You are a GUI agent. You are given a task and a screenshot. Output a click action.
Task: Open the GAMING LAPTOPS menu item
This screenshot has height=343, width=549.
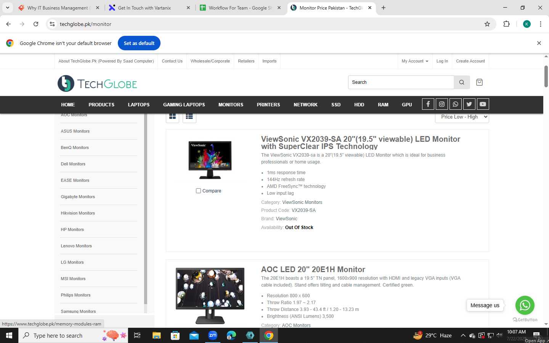pos(184,104)
